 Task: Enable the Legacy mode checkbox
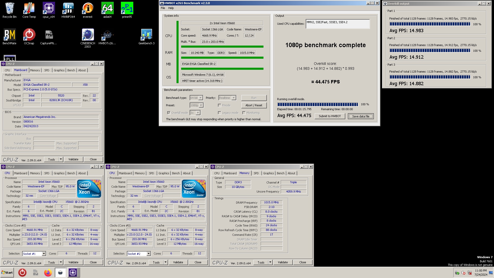coord(219,113)
